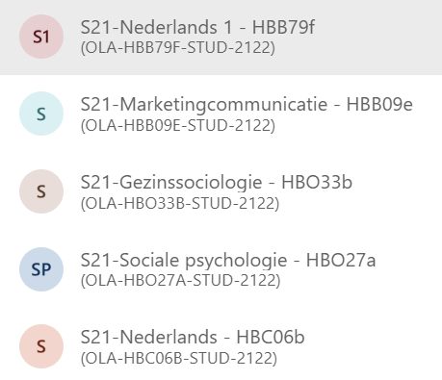The width and height of the screenshot is (442, 380).
Task: Click the teal S avatar for Marketingcommunicatie
Action: (x=41, y=114)
